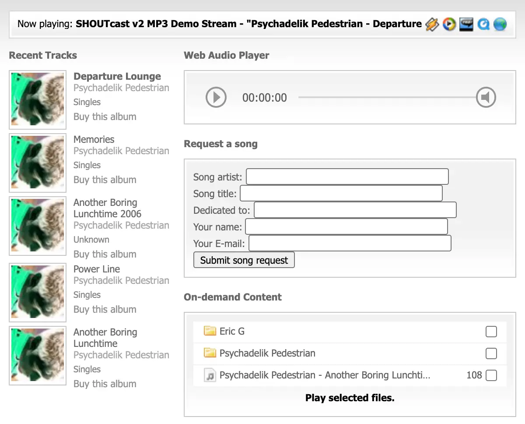525x424 pixels.
Task: Check the Eric G folder checkbox
Action: pos(491,332)
